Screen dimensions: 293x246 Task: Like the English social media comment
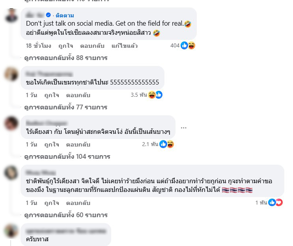[x=65, y=46]
